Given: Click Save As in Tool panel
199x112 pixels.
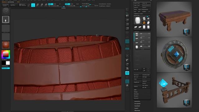Looking at the screenshot, I should pyautogui.click(x=146, y=3).
